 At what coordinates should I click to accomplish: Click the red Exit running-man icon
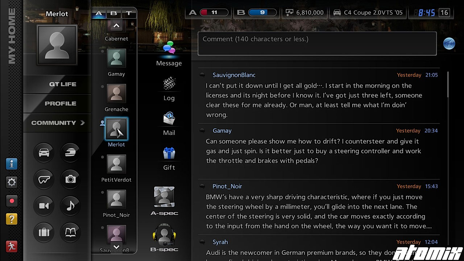point(12,246)
